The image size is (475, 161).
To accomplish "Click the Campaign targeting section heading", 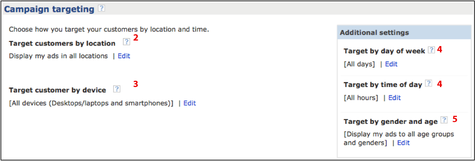I will click(49, 9).
